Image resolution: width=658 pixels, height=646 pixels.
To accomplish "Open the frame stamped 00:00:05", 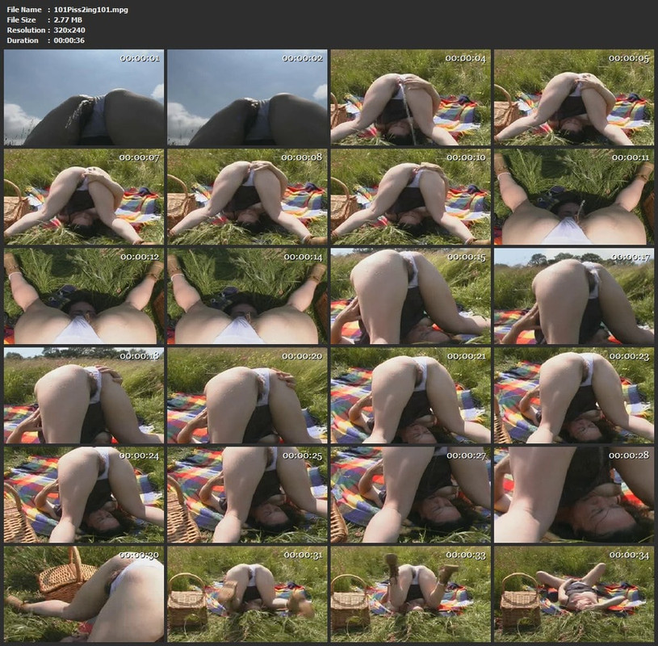I will (574, 98).
